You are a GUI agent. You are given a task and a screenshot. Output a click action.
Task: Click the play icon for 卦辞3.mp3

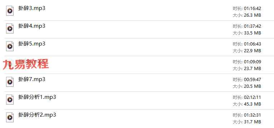10,11
